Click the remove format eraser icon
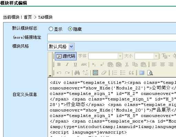The height and width of the screenshot is (137, 176). 104,73
